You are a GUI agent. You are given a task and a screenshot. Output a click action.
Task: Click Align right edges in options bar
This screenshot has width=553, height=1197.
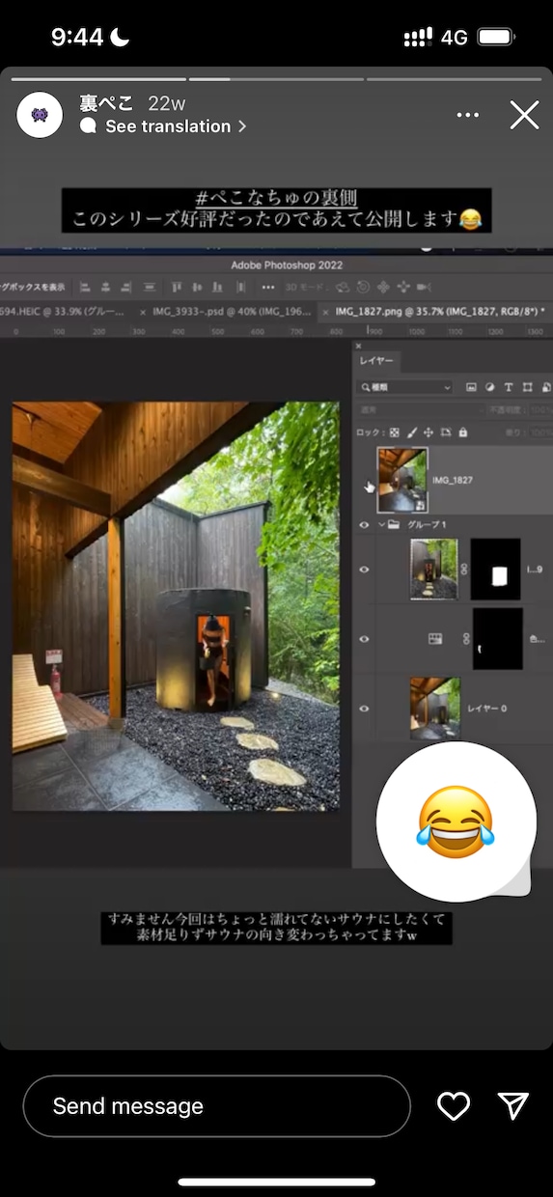click(125, 287)
